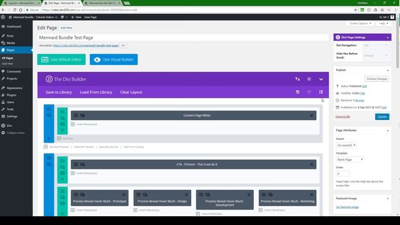
Task: Click Move to Bin link
Action: click(342, 117)
